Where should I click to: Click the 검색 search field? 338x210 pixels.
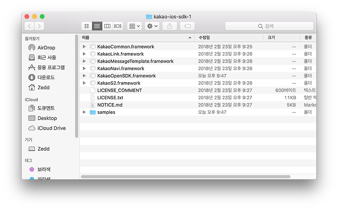click(x=269, y=26)
